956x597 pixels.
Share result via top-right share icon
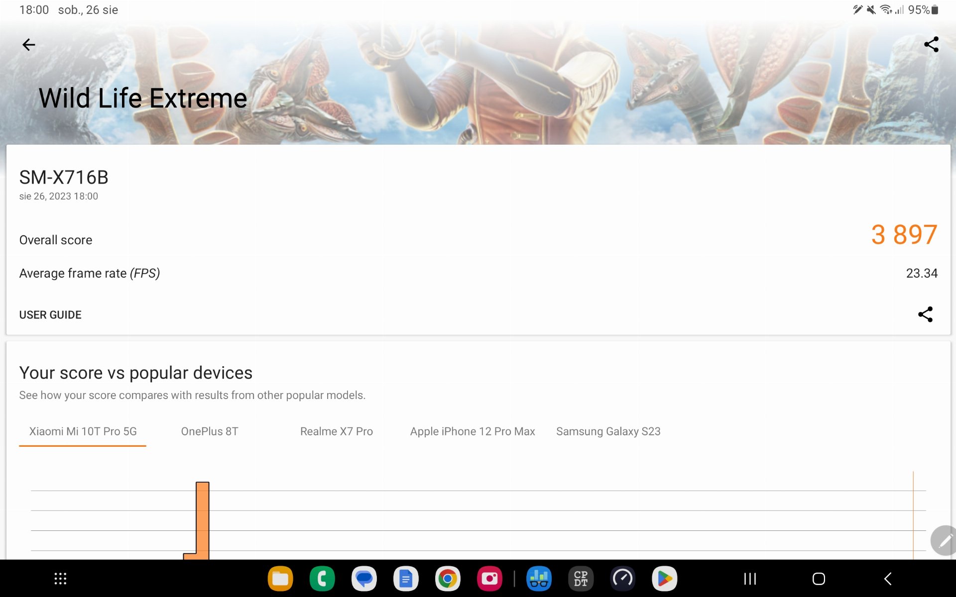(x=931, y=45)
